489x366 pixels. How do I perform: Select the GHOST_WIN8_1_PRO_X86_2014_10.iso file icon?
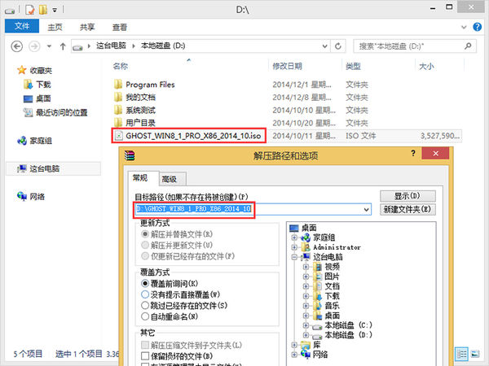point(118,135)
